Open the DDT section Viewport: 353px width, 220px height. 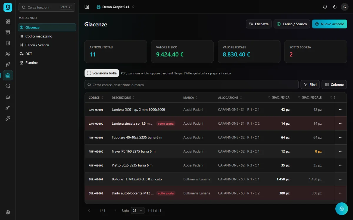click(47, 54)
